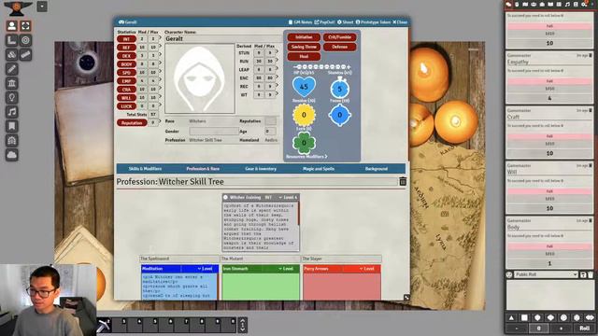The image size is (598, 336).
Task: Select the Journal Notes bookmark layer
Action: click(12, 126)
